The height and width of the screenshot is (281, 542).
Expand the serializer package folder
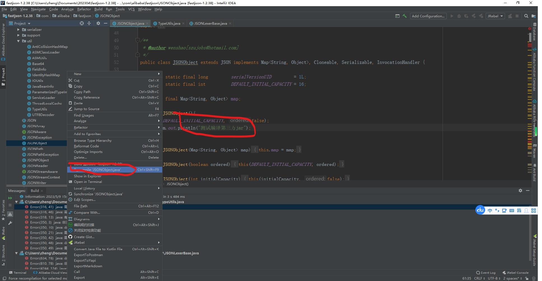[x=18, y=29]
